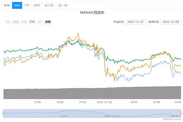Click the right navigator handle
Screen dimensions: 183x122
click(181, 113)
